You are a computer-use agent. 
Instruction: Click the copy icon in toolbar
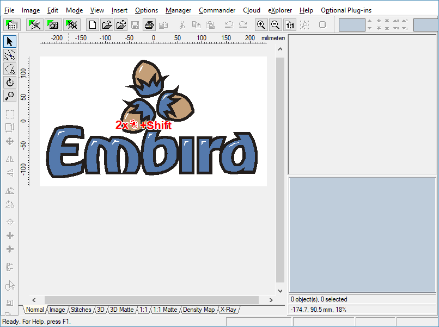196,25
